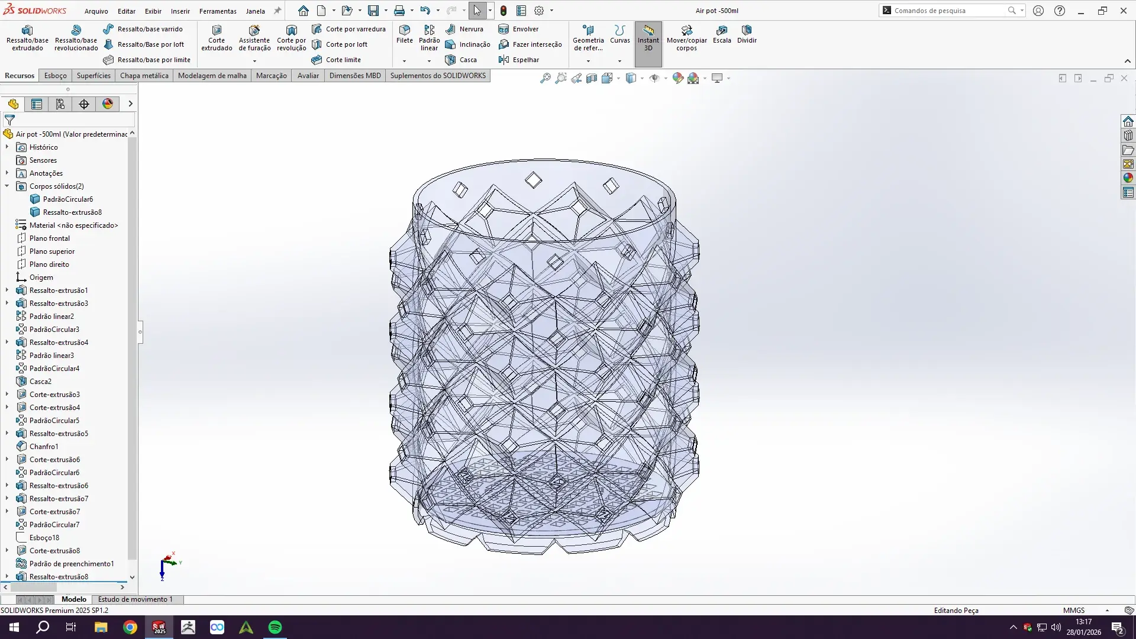The height and width of the screenshot is (639, 1136).
Task: Select the Chanfro1 feature in the tree
Action: point(44,447)
